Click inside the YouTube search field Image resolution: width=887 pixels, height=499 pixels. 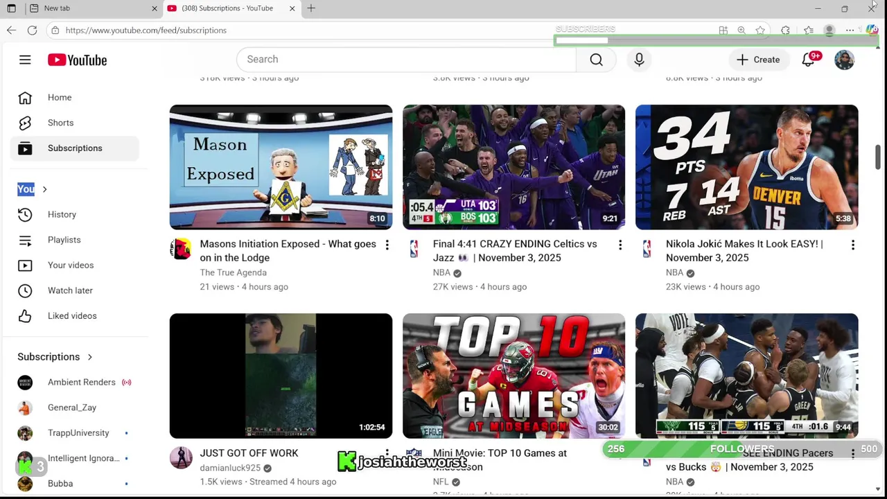click(x=406, y=60)
